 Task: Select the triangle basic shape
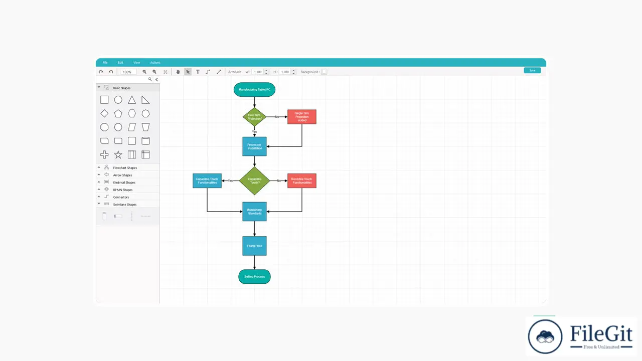[x=132, y=100]
